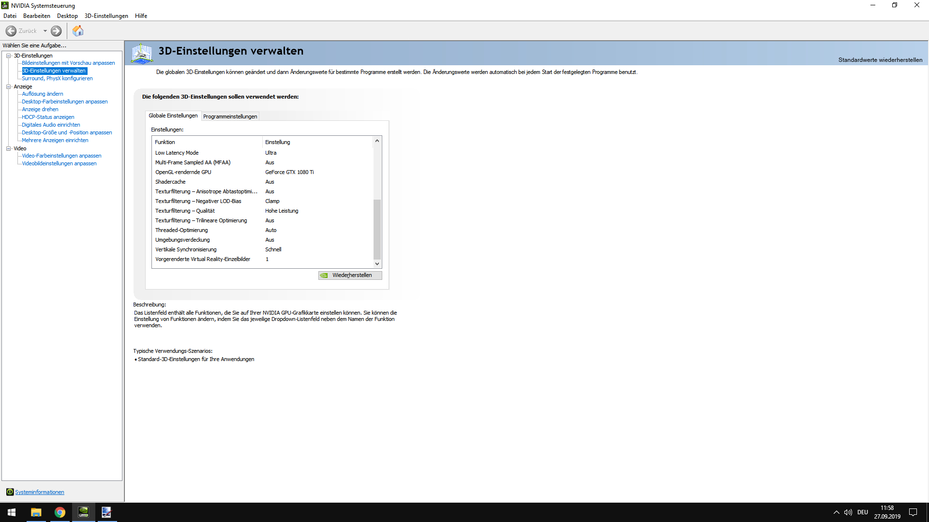Collapse the Video tree node

(8, 148)
